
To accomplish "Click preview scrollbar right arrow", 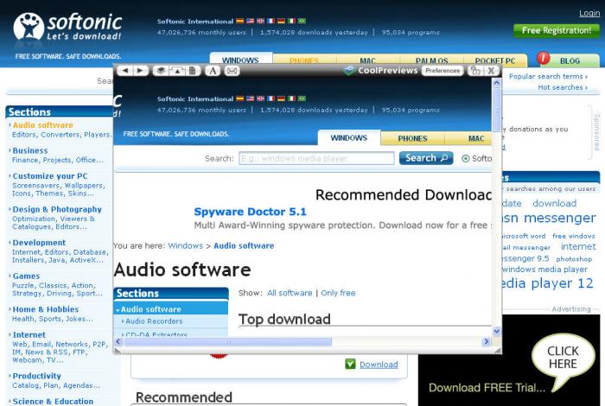I will (x=486, y=341).
